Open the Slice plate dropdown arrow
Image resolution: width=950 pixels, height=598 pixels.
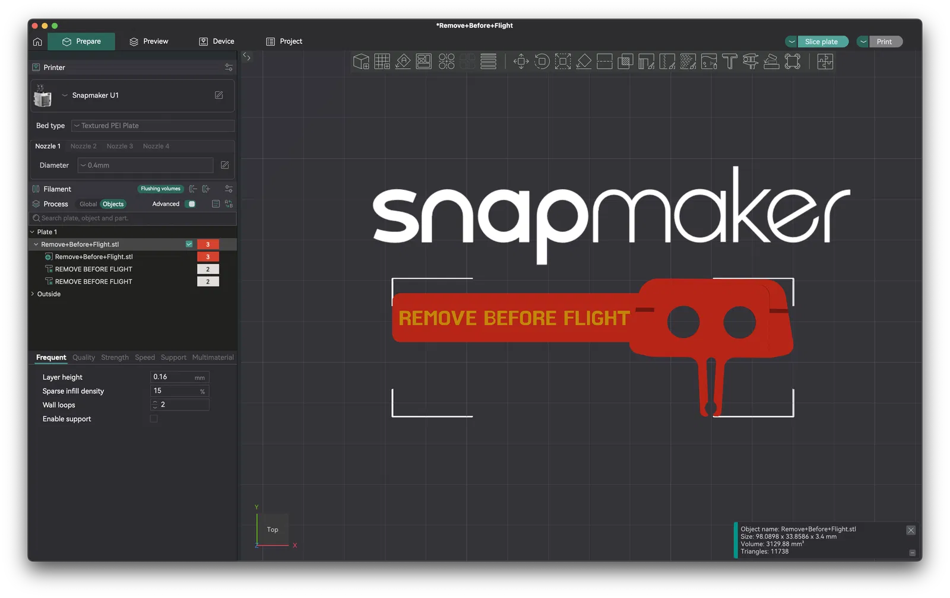pos(791,42)
